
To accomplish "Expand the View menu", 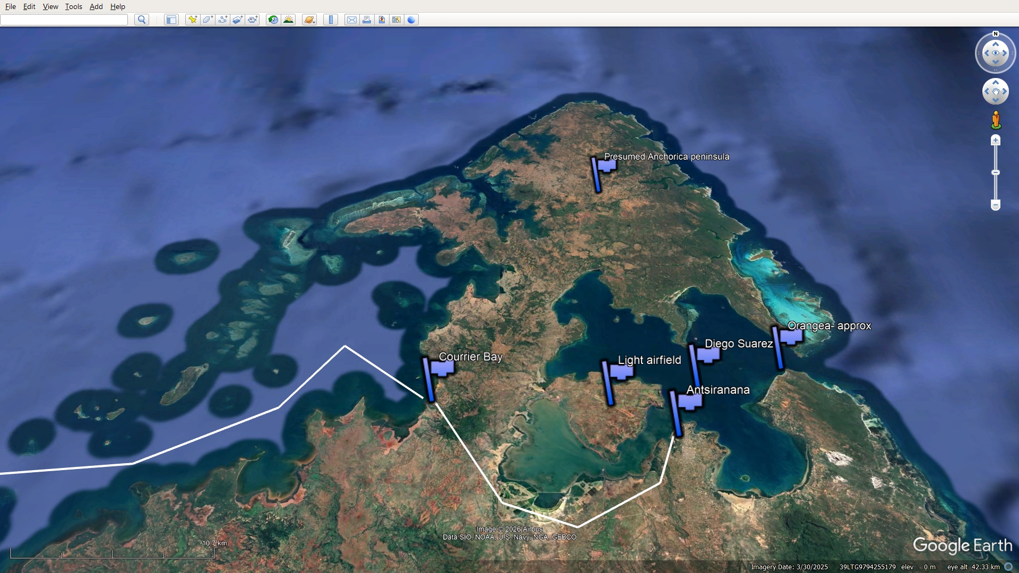I will point(50,6).
